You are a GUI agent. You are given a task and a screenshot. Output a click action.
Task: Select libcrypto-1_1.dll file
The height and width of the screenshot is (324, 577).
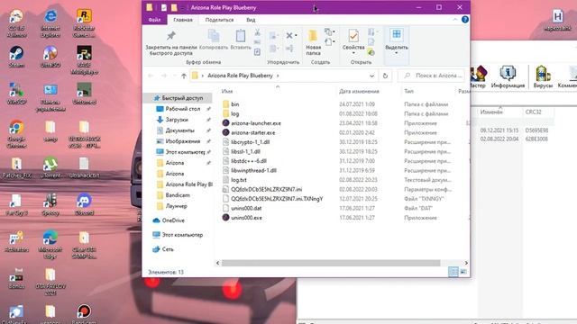click(x=251, y=142)
